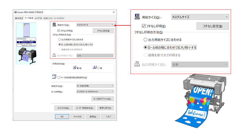Choose the 横 orientation radio button
The image size is (238, 133).
98,68
